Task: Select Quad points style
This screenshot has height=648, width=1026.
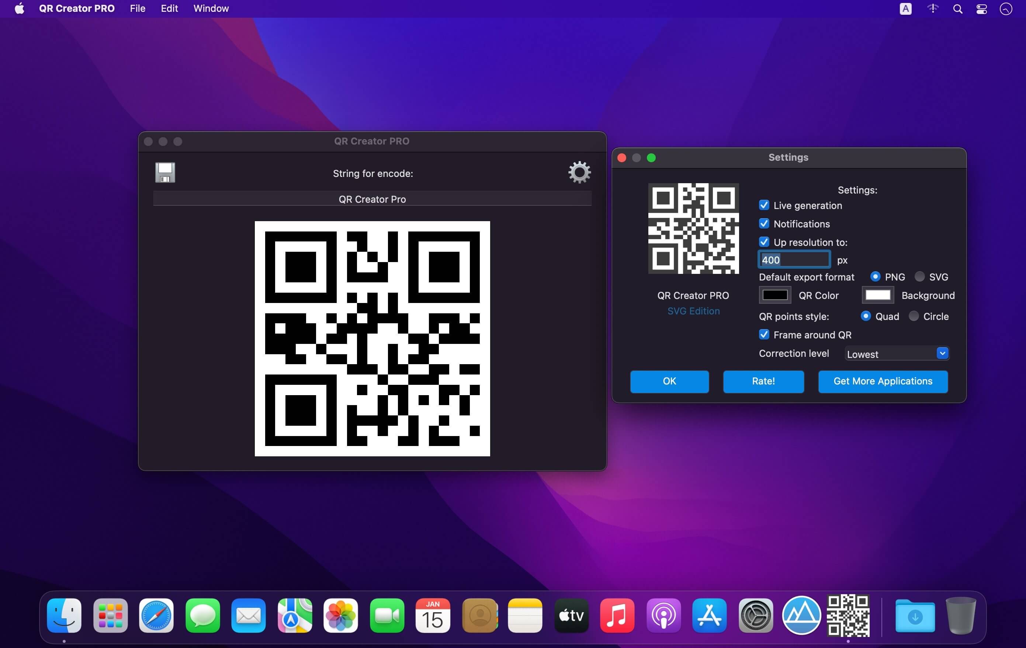Action: (x=866, y=316)
